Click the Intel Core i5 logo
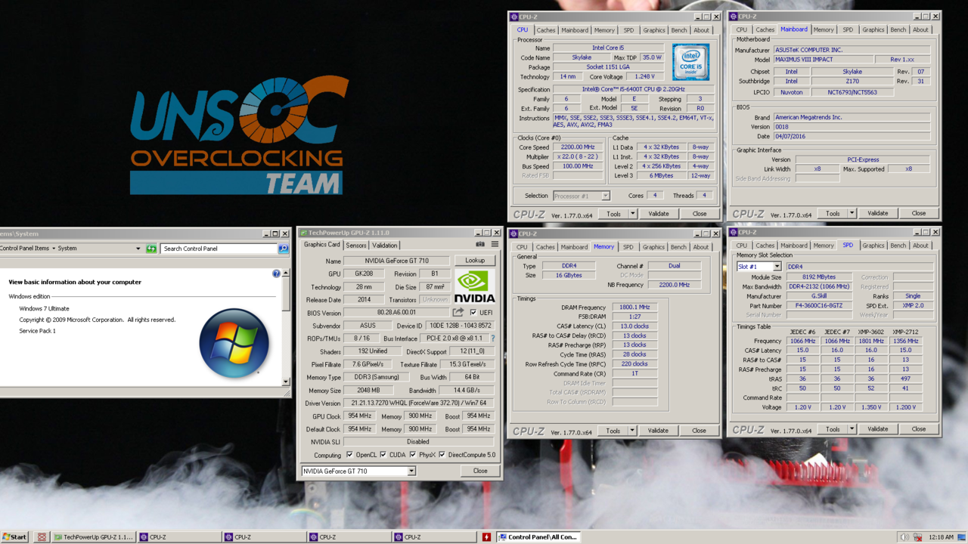Image resolution: width=968 pixels, height=544 pixels. (x=690, y=62)
